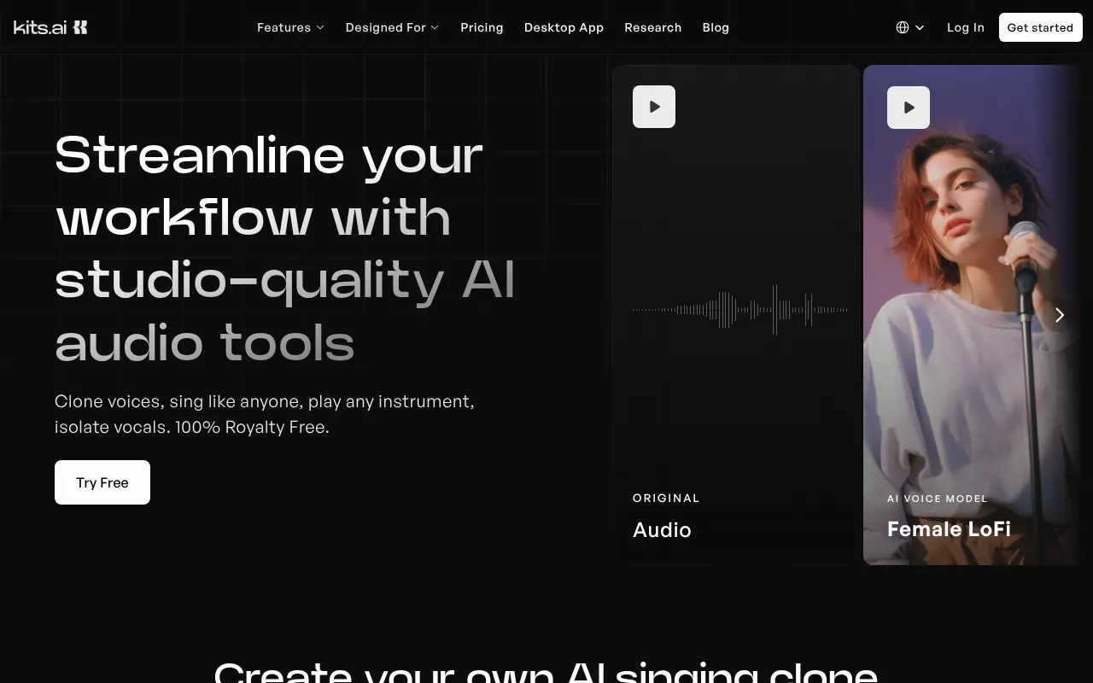The height and width of the screenshot is (683, 1093).
Task: Visit the Blog link
Action: coord(716,27)
